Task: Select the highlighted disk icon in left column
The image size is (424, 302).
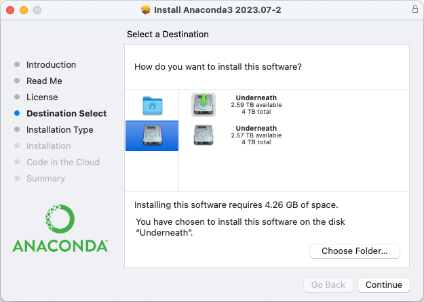Action: pos(152,135)
